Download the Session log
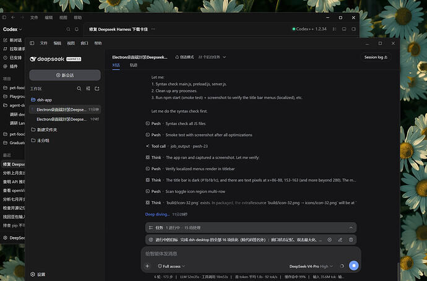Viewport: 427px width, 281px height. tap(376, 57)
